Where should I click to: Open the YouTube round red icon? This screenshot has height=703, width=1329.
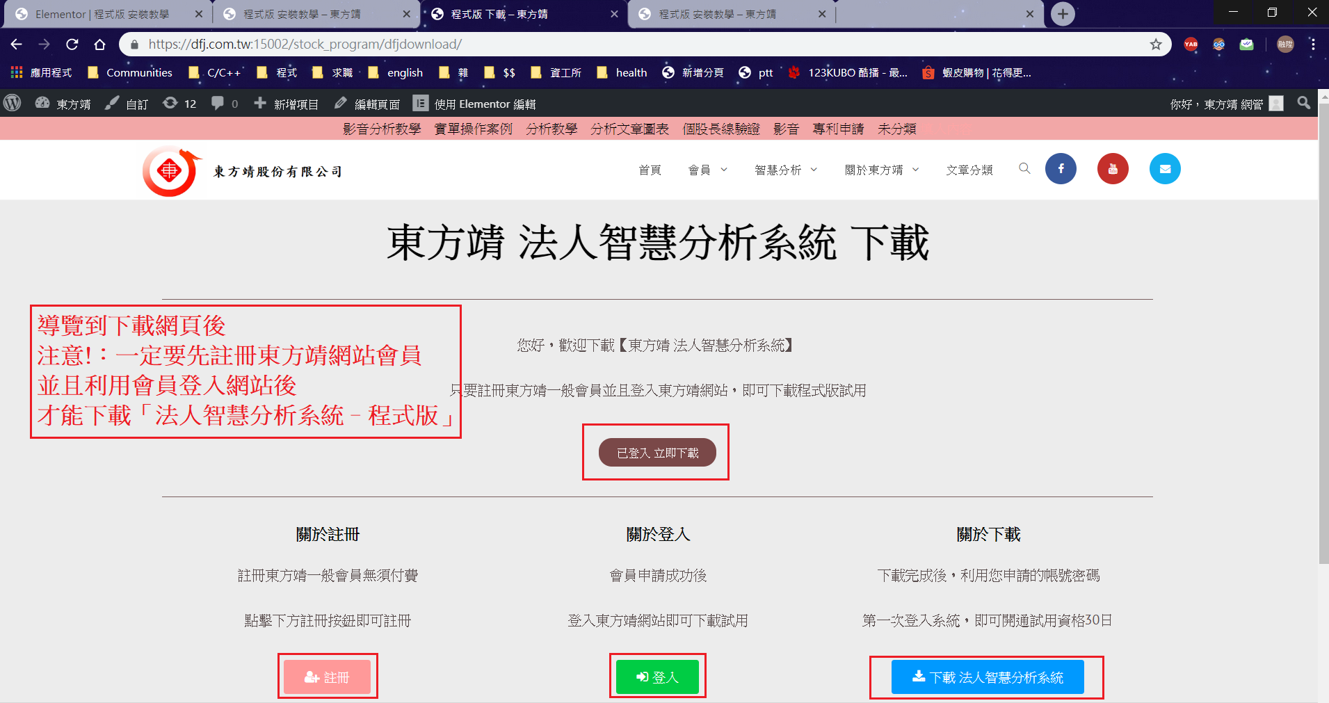pos(1113,169)
